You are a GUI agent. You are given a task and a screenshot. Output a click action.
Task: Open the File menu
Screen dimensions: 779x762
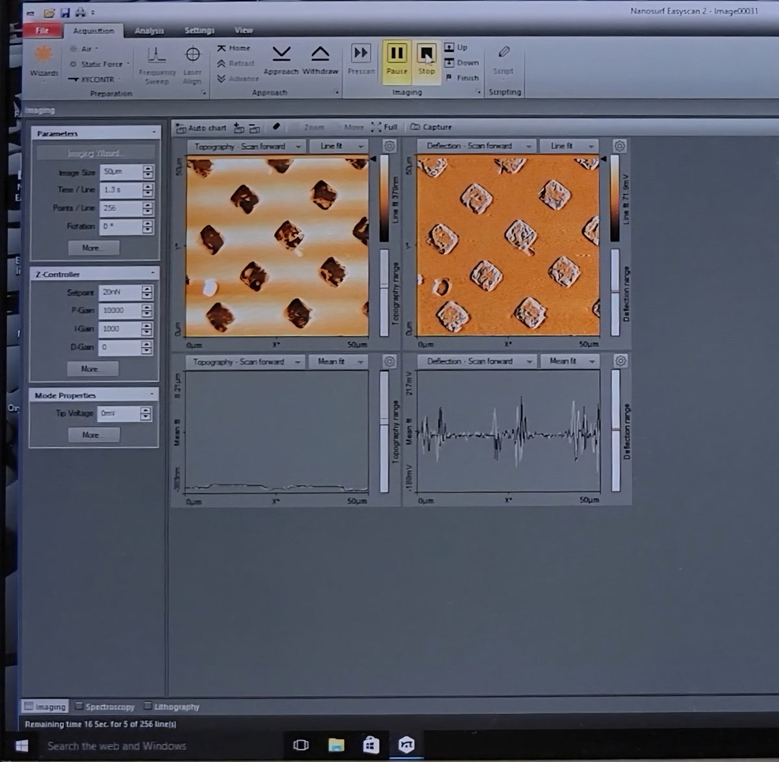(42, 31)
